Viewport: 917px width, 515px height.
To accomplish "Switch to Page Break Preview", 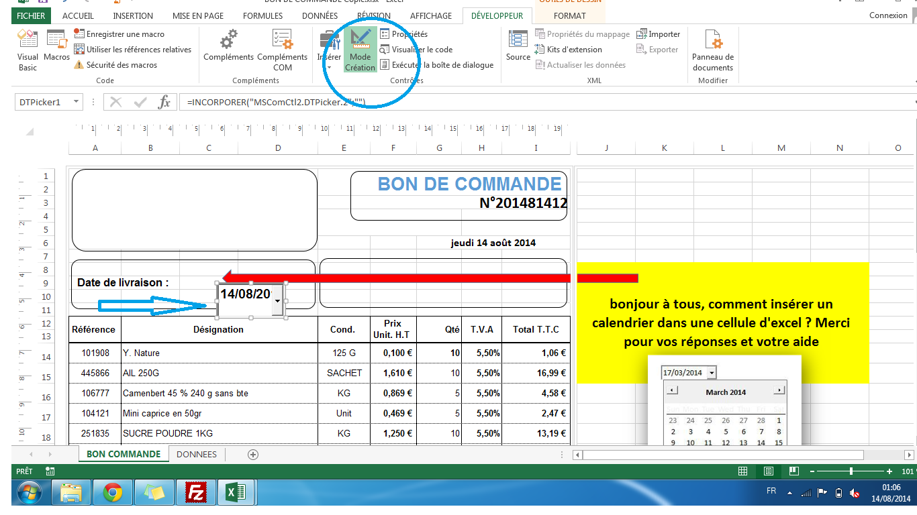I will click(x=793, y=471).
